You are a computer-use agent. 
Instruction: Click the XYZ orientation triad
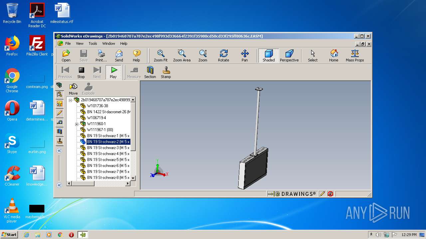159,169
